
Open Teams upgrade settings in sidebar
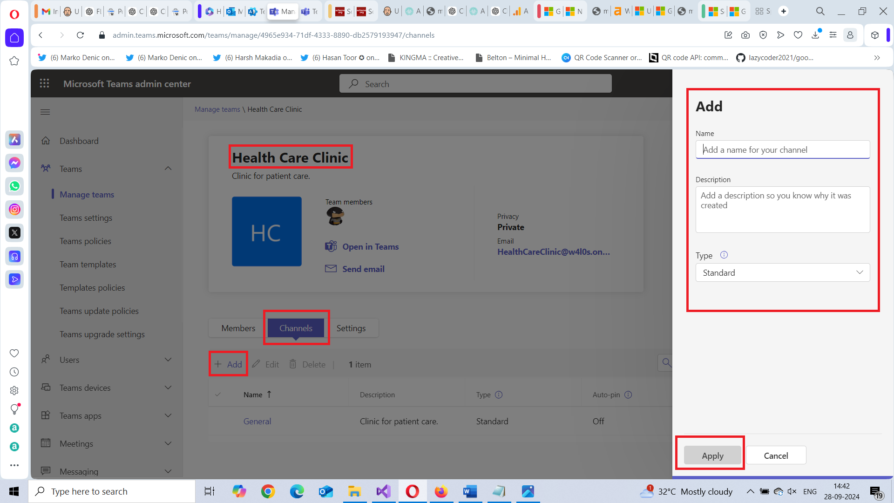click(x=102, y=334)
